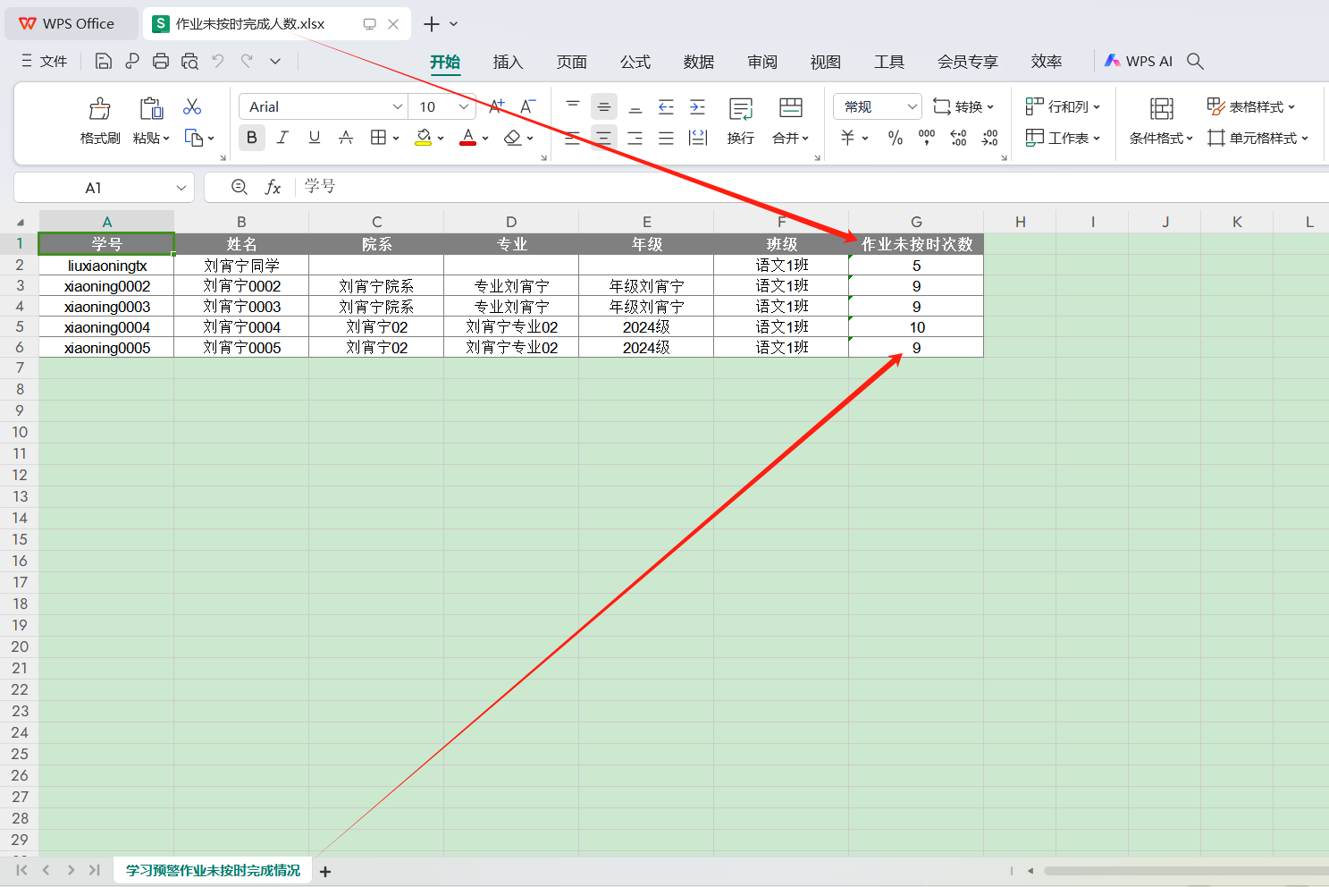Click the Cut scissors icon

pyautogui.click(x=192, y=107)
